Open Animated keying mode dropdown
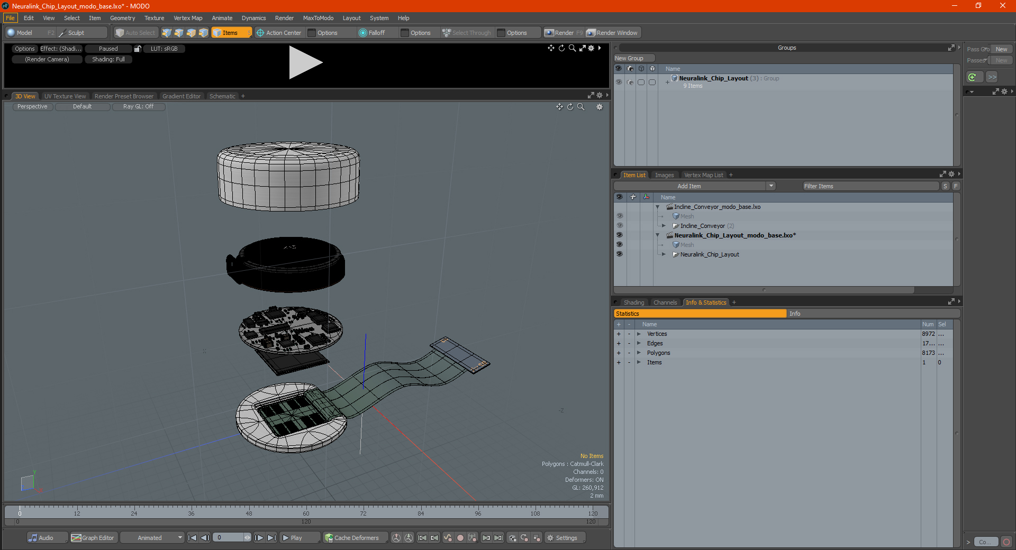This screenshot has height=550, width=1016. pyautogui.click(x=152, y=538)
